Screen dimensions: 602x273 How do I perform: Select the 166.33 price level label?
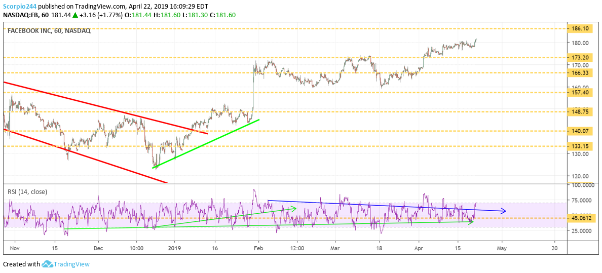point(580,73)
